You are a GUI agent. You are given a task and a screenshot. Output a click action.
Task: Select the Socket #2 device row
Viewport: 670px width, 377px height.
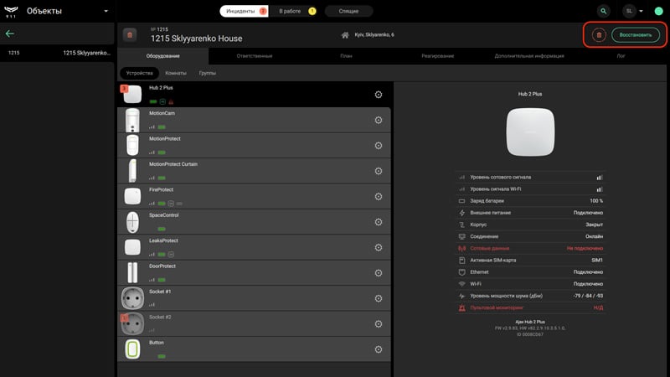(x=254, y=324)
